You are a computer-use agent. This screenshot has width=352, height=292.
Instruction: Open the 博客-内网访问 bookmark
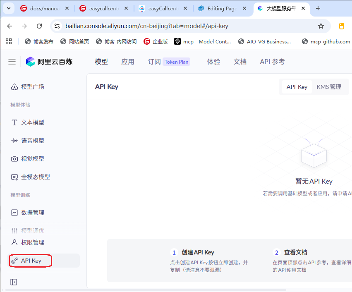pos(116,41)
